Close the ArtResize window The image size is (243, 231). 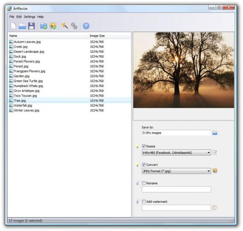coord(229,7)
